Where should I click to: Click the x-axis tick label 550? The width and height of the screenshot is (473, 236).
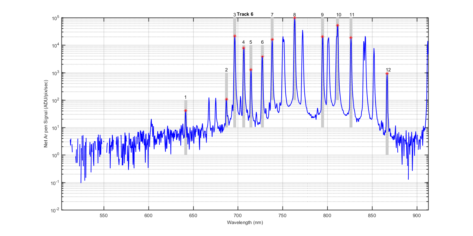[x=104, y=215]
